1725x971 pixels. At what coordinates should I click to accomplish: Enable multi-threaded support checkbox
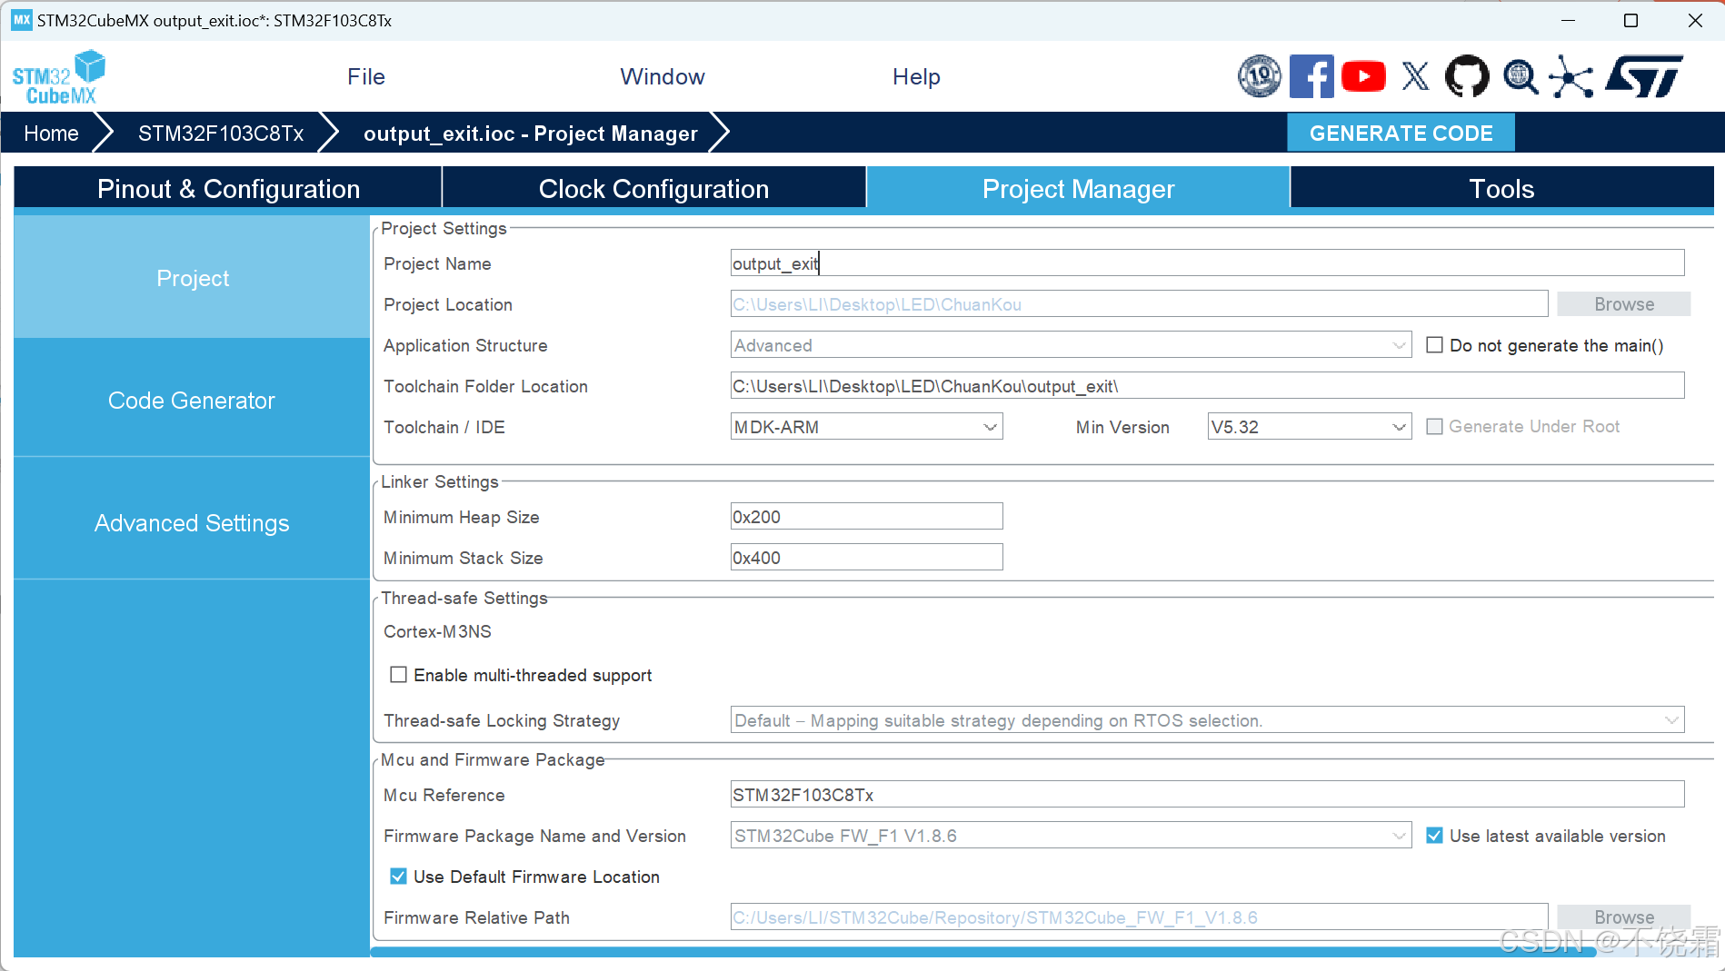pyautogui.click(x=398, y=675)
